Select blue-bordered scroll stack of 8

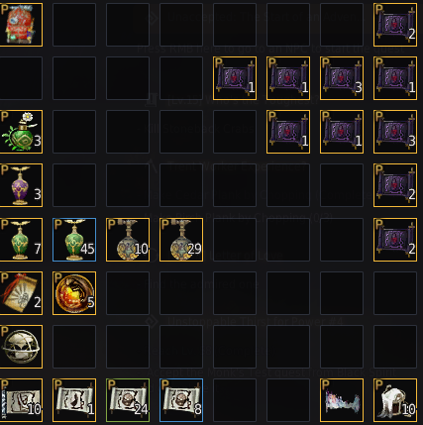click(181, 400)
